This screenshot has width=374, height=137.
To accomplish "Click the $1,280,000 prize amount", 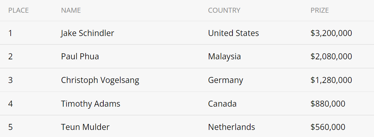I will click(331, 80).
